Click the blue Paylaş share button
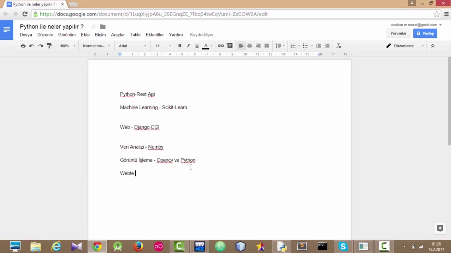Image resolution: width=451 pixels, height=253 pixels. pyautogui.click(x=425, y=33)
